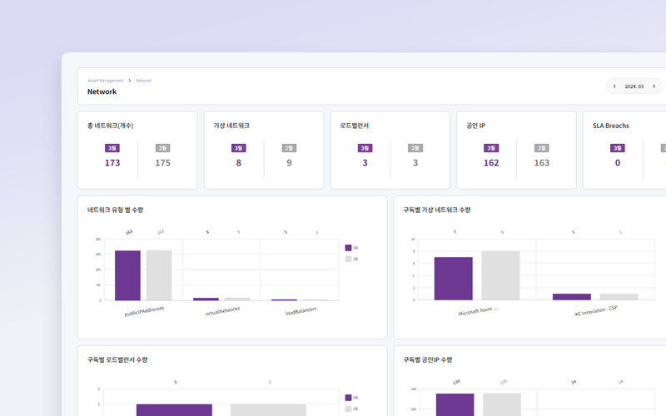Go to the previous month with the left chevron
Image resolution: width=666 pixels, height=416 pixels.
614,87
